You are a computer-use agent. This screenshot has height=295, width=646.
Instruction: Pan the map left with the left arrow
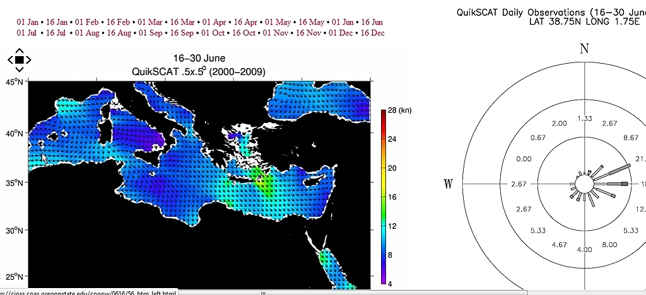(x=10, y=60)
